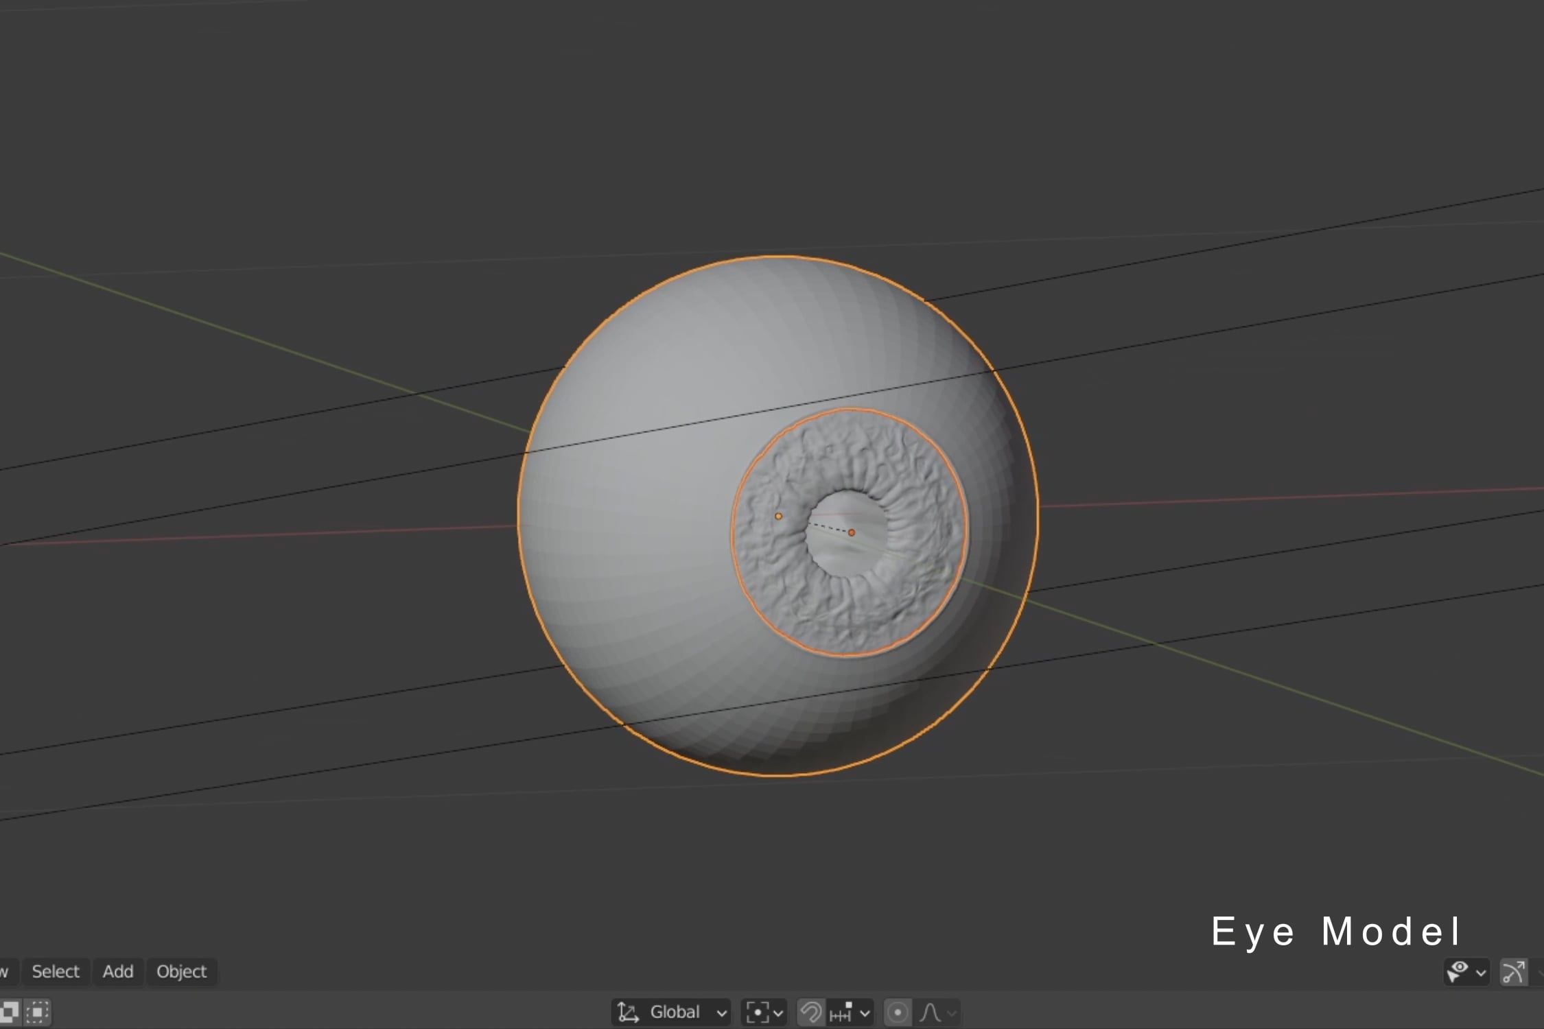The height and width of the screenshot is (1029, 1544).
Task: Toggle the Show Overlays icon
Action: click(x=1514, y=972)
